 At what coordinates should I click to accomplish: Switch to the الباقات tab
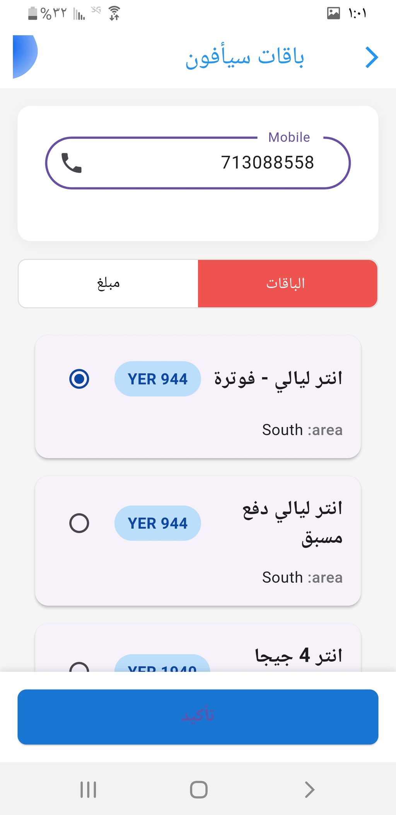287,283
